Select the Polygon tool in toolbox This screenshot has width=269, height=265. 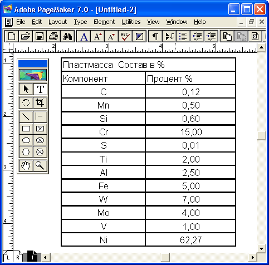(26, 152)
